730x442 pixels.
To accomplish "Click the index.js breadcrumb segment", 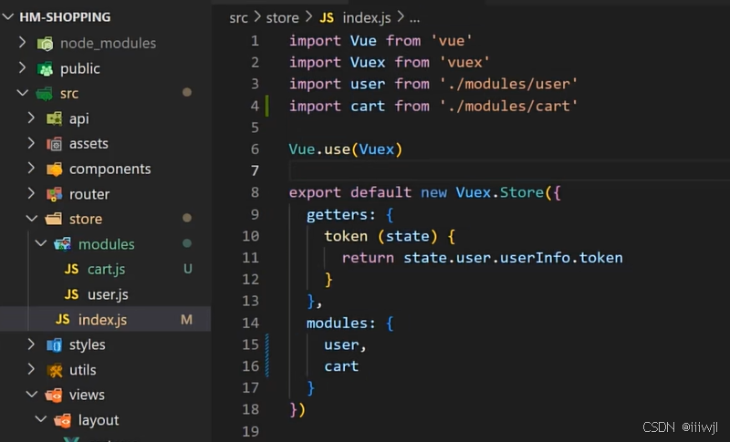I will click(x=367, y=18).
